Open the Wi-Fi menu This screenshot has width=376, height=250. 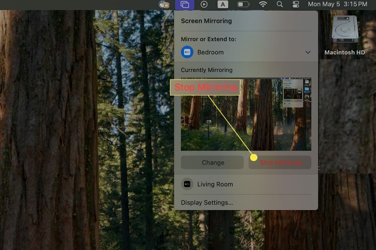click(263, 4)
